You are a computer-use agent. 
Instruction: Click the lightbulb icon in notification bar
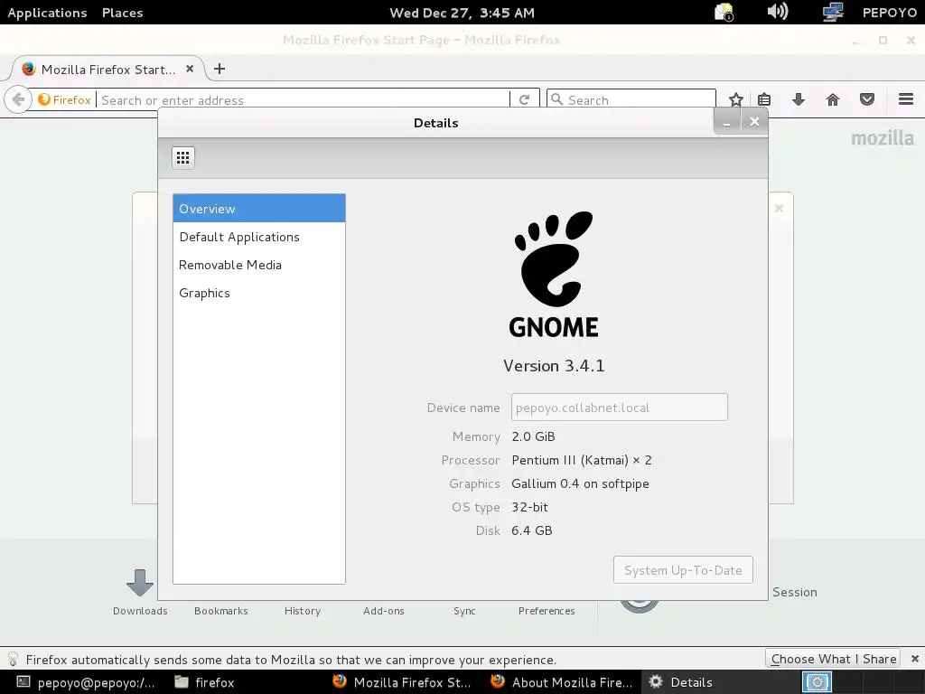point(13,659)
